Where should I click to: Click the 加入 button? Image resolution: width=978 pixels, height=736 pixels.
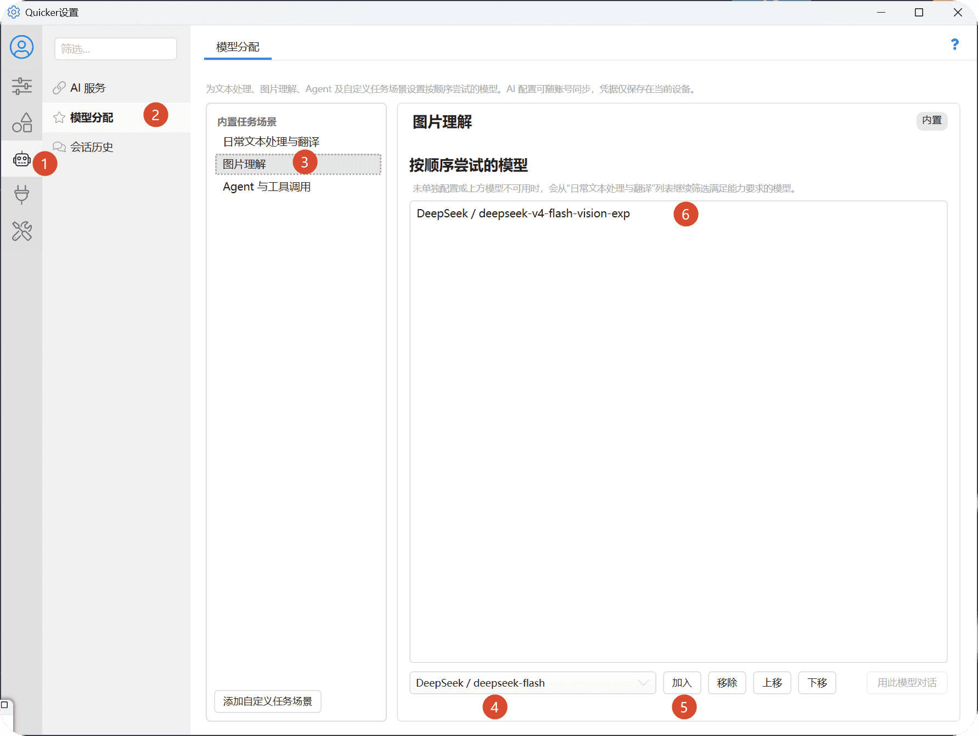tap(682, 683)
